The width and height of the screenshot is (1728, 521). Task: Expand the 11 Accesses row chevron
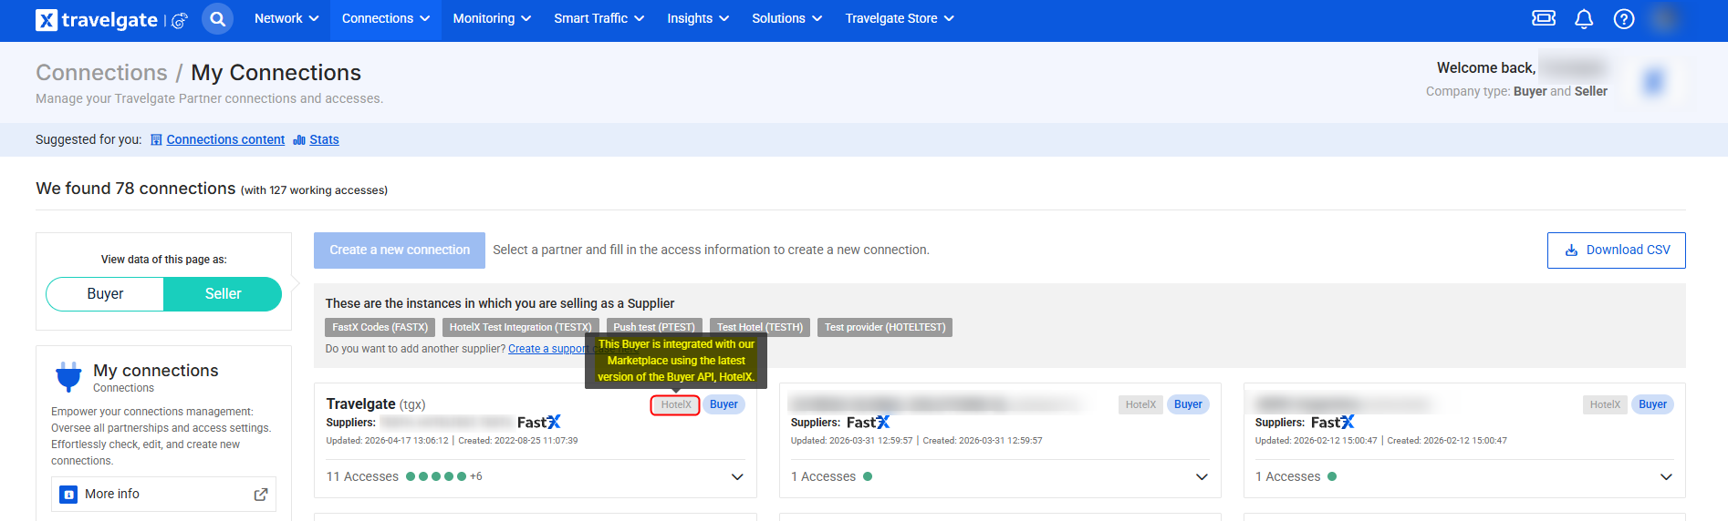click(737, 477)
